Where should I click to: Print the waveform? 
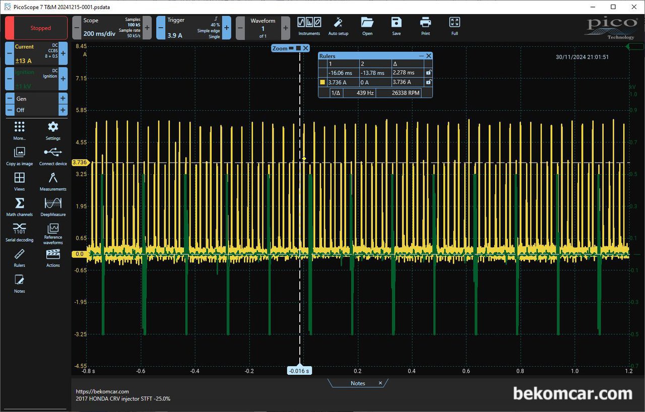426,27
